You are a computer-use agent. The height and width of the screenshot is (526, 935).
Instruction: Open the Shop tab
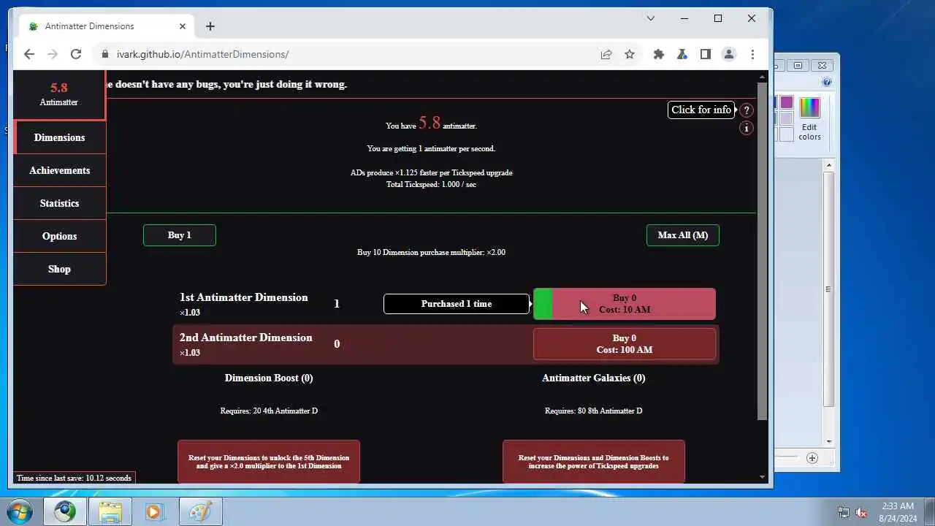click(59, 269)
